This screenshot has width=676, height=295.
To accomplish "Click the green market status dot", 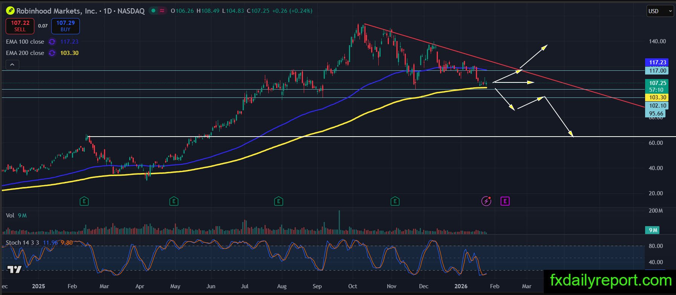I will [x=153, y=11].
